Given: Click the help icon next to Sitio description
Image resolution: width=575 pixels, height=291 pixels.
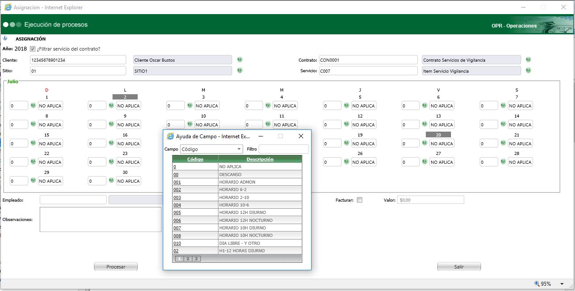Looking at the screenshot, I should coord(240,70).
